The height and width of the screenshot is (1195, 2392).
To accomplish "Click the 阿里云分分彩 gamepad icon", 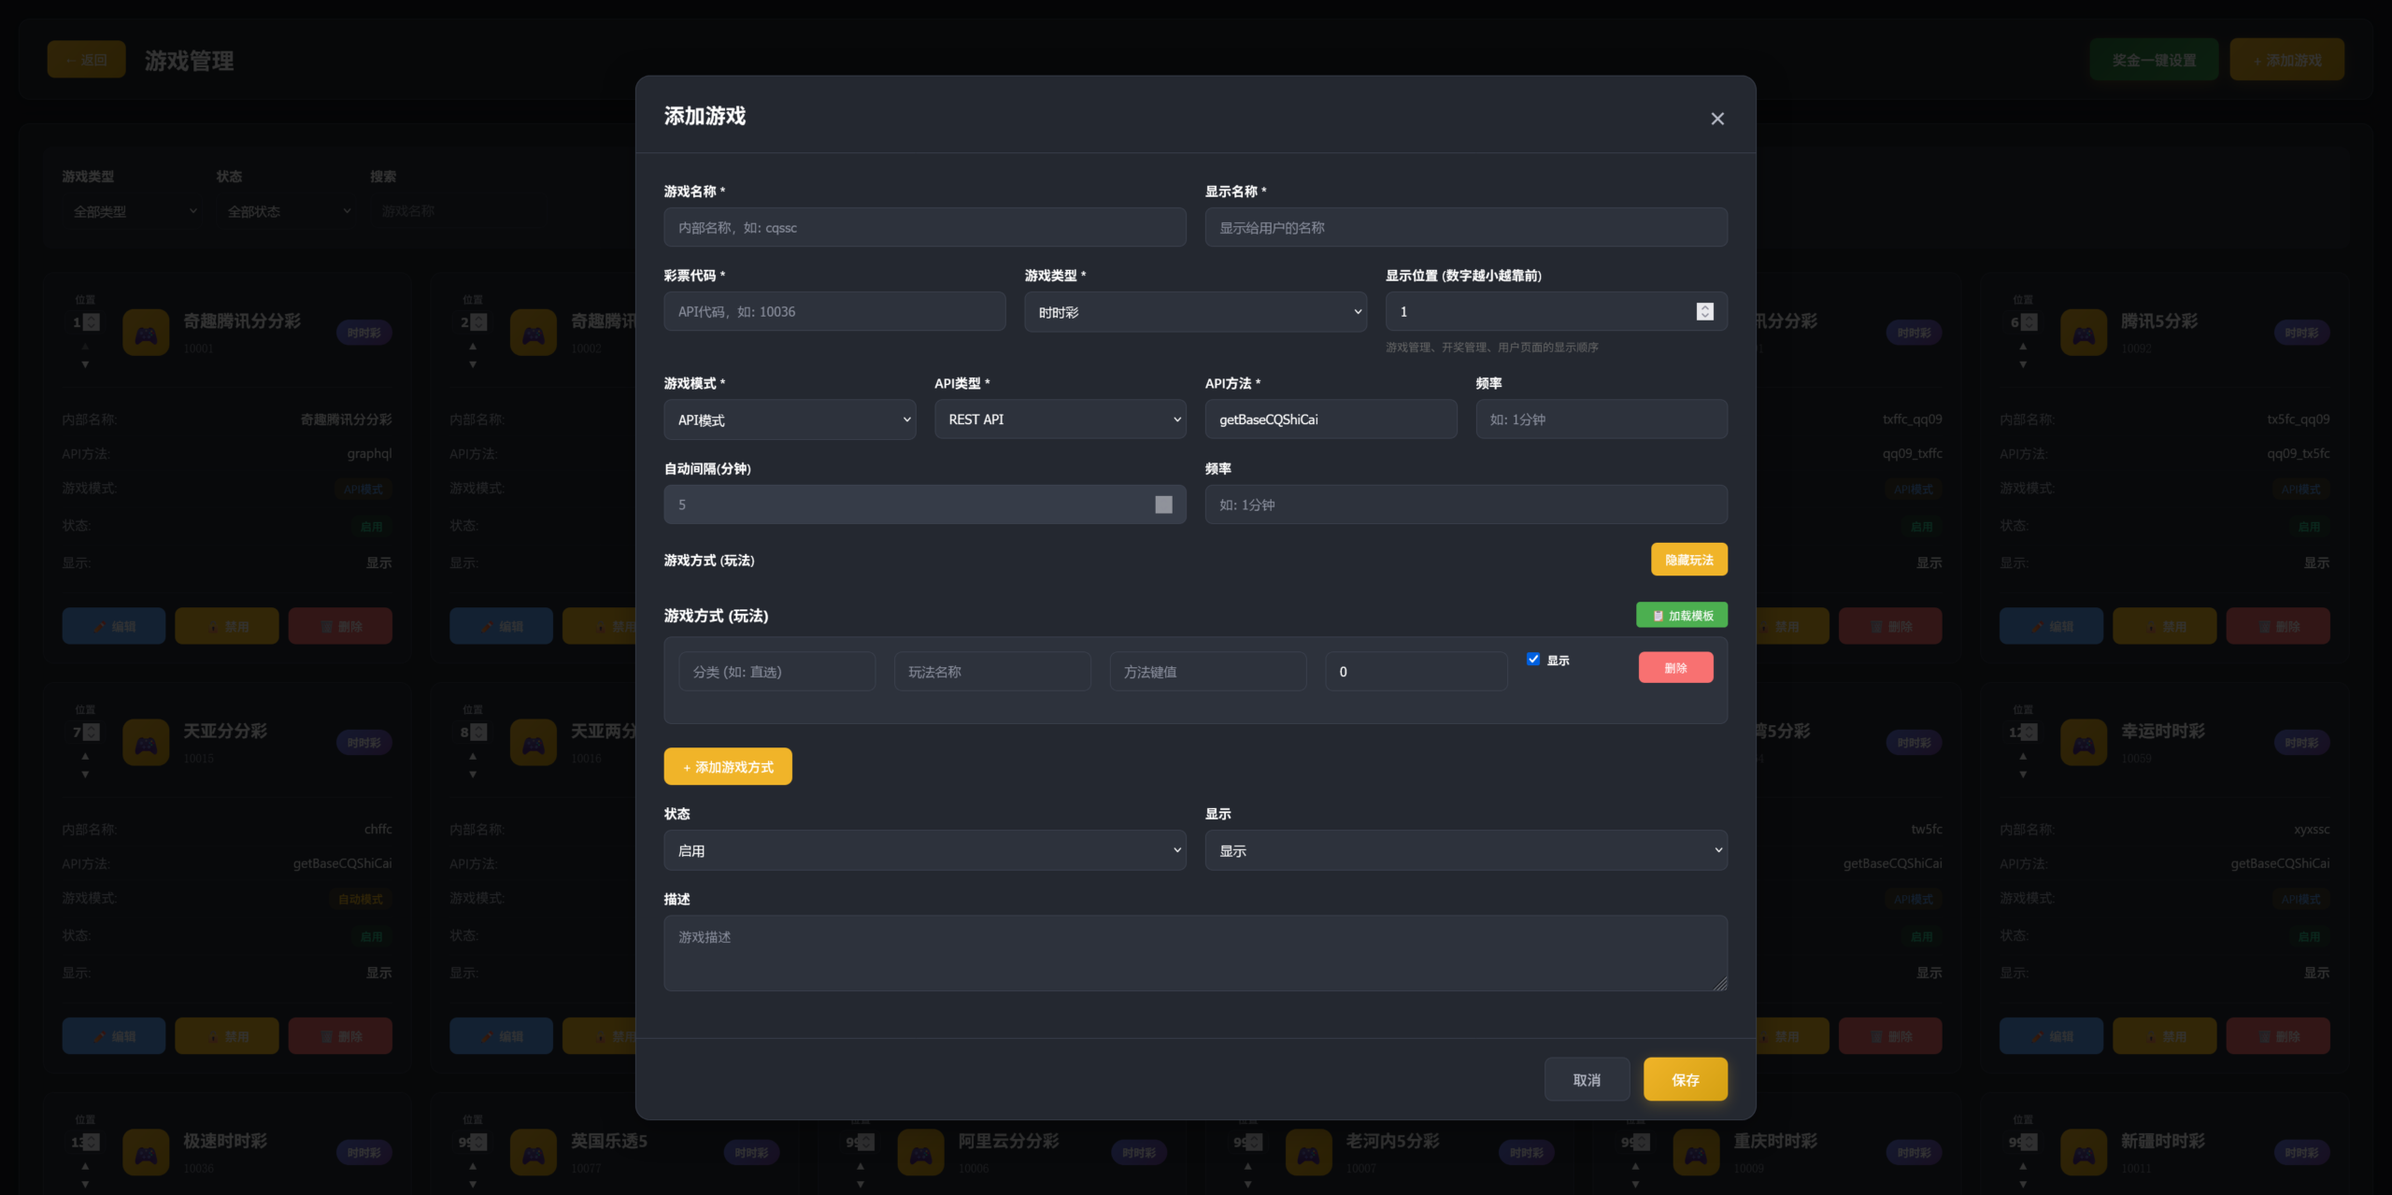I will click(920, 1152).
